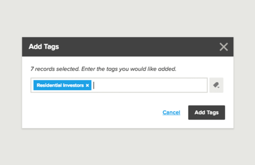Screen dimensions: 255x165
Task: Focus the empty area of tags box
Action: [150, 85]
